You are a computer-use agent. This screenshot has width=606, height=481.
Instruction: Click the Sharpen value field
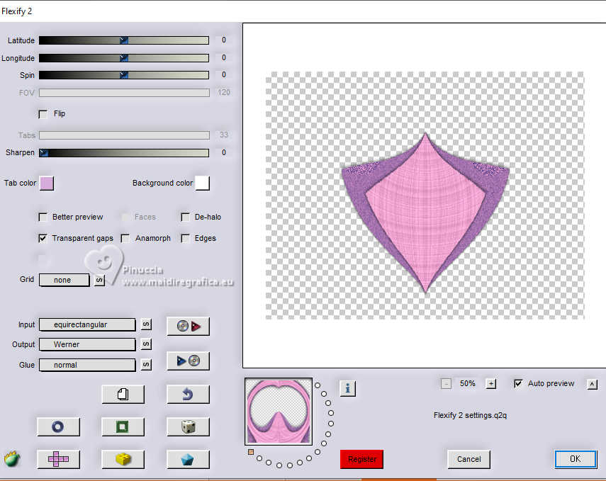point(224,153)
